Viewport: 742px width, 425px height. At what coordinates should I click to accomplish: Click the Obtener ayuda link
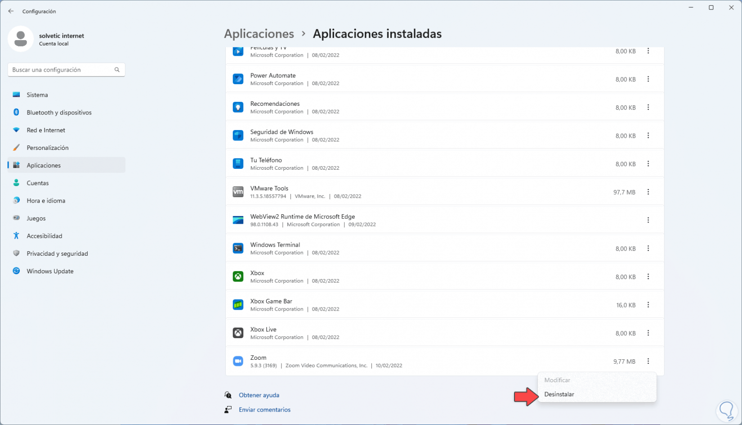click(259, 395)
